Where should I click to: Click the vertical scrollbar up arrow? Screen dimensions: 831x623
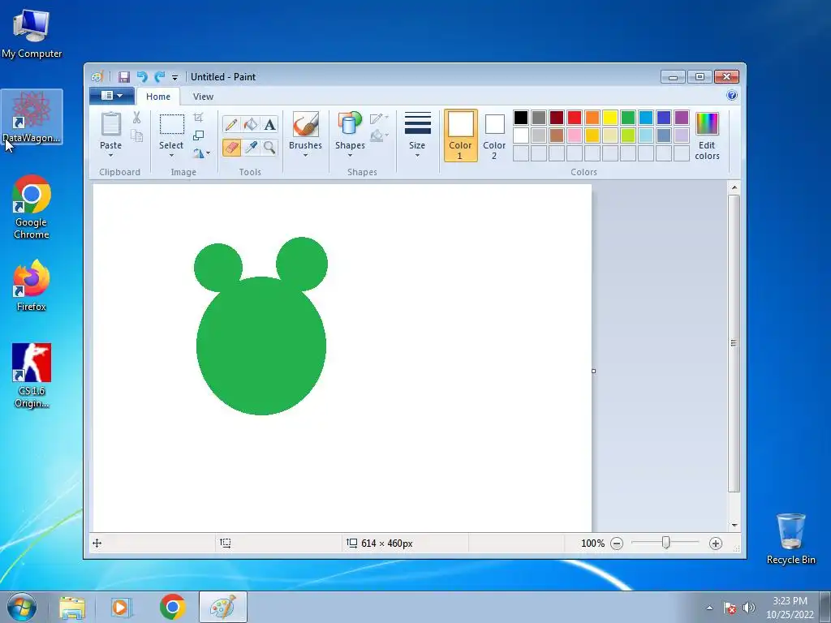[734, 187]
